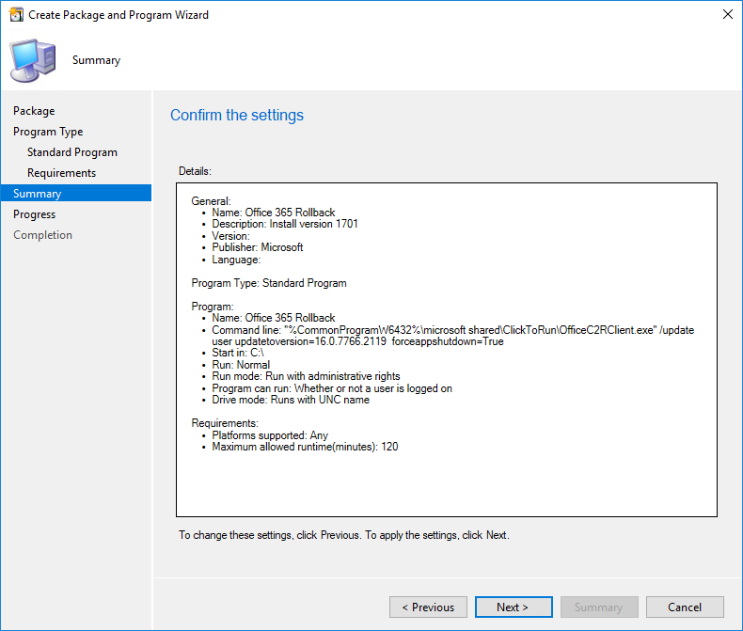Screen dimensions: 743x631
Task: Click the 'General:' section heading
Action: point(211,201)
